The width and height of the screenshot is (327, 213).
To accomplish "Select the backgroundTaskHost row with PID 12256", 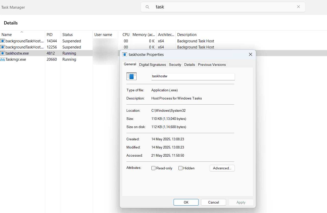I will 163,47.
